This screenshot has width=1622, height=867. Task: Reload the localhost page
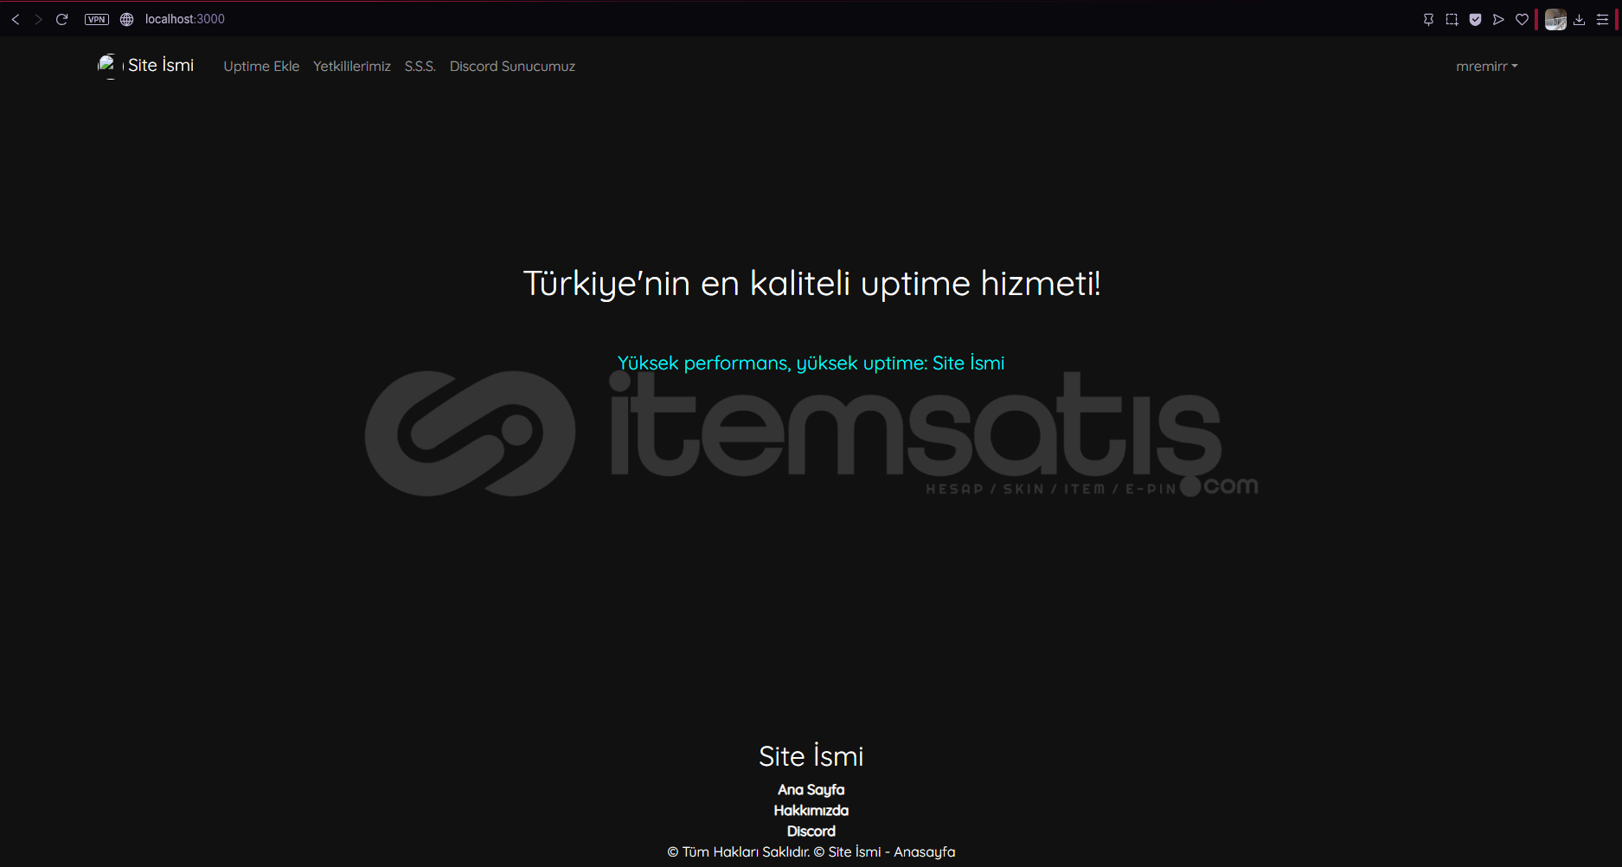point(61,19)
